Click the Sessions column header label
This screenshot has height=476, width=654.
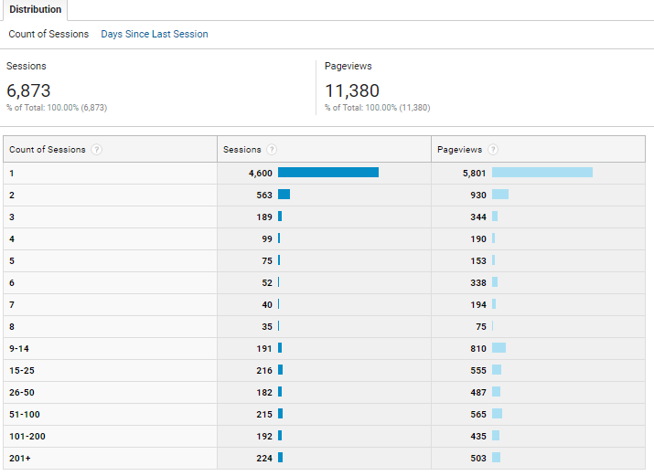pos(241,150)
